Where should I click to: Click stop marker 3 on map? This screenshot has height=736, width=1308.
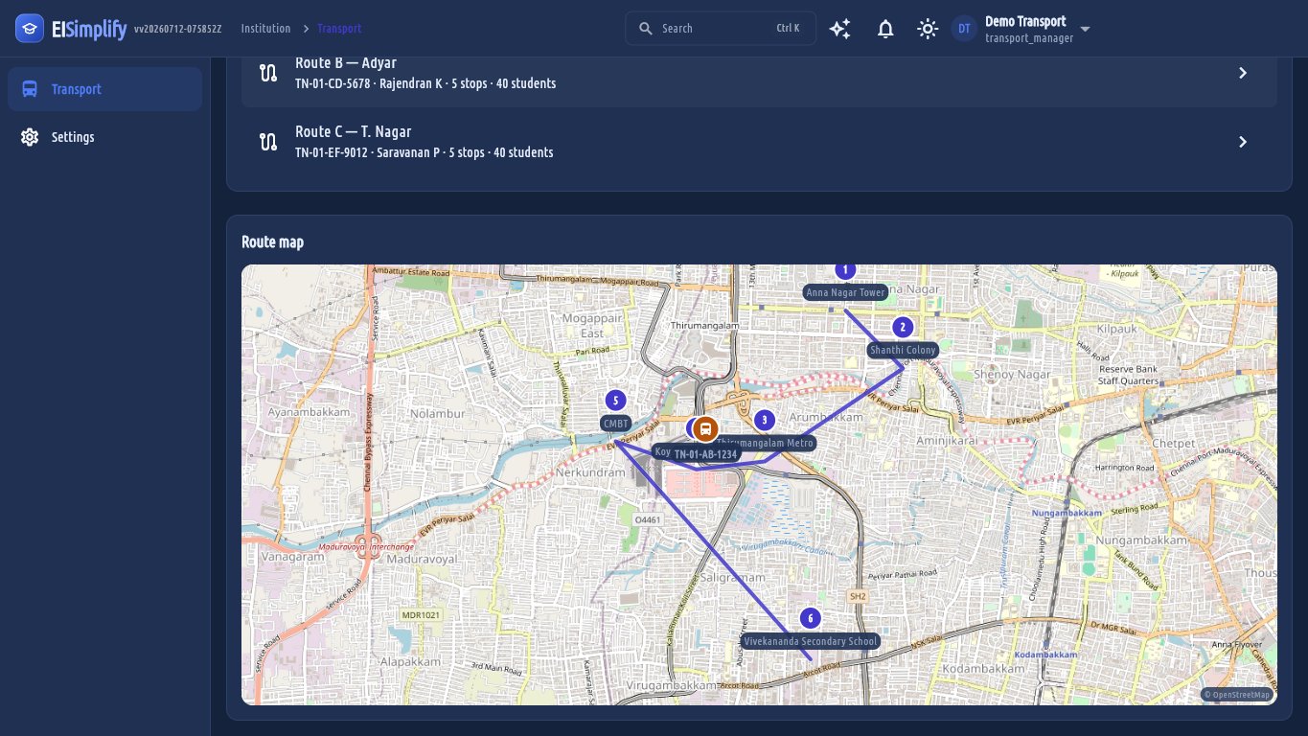(x=764, y=420)
